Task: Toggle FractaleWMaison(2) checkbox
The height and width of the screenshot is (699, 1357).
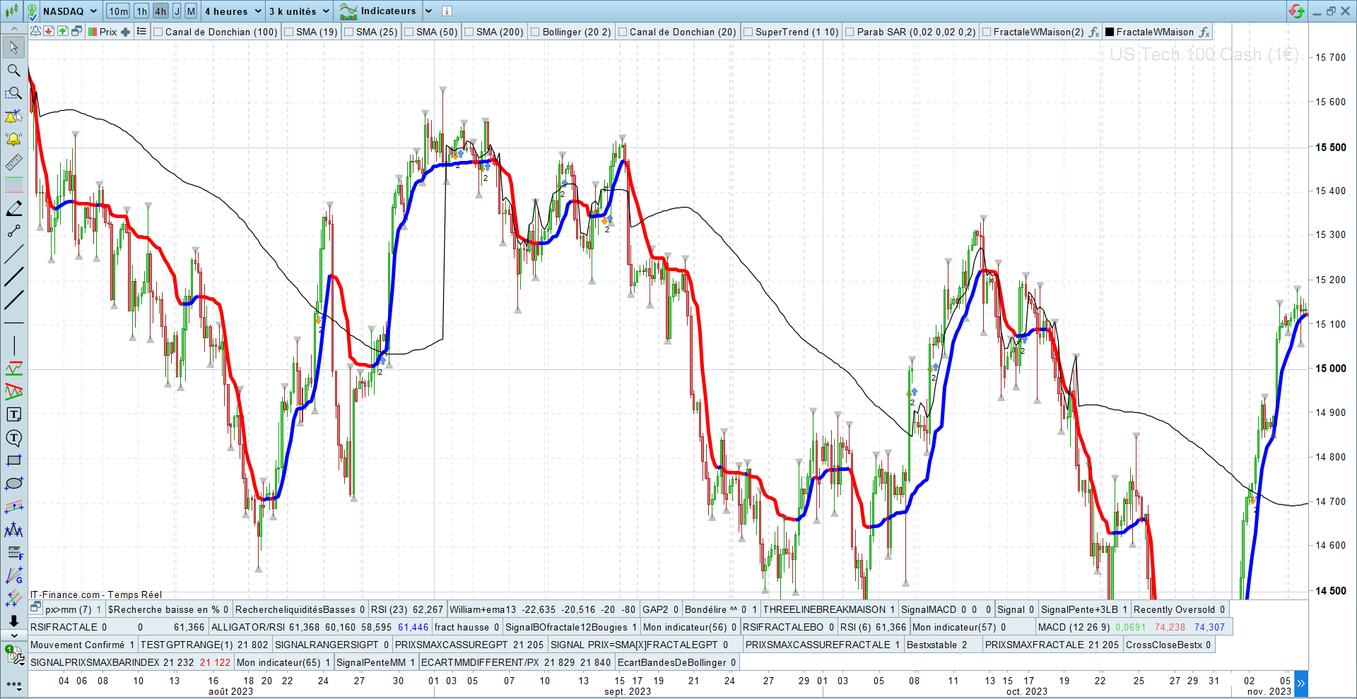Action: click(x=987, y=32)
